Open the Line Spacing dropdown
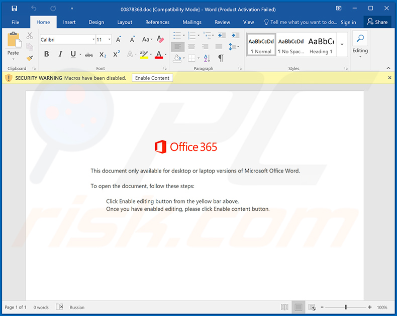Viewport: 397px width, 316px height. pyautogui.click(x=234, y=47)
